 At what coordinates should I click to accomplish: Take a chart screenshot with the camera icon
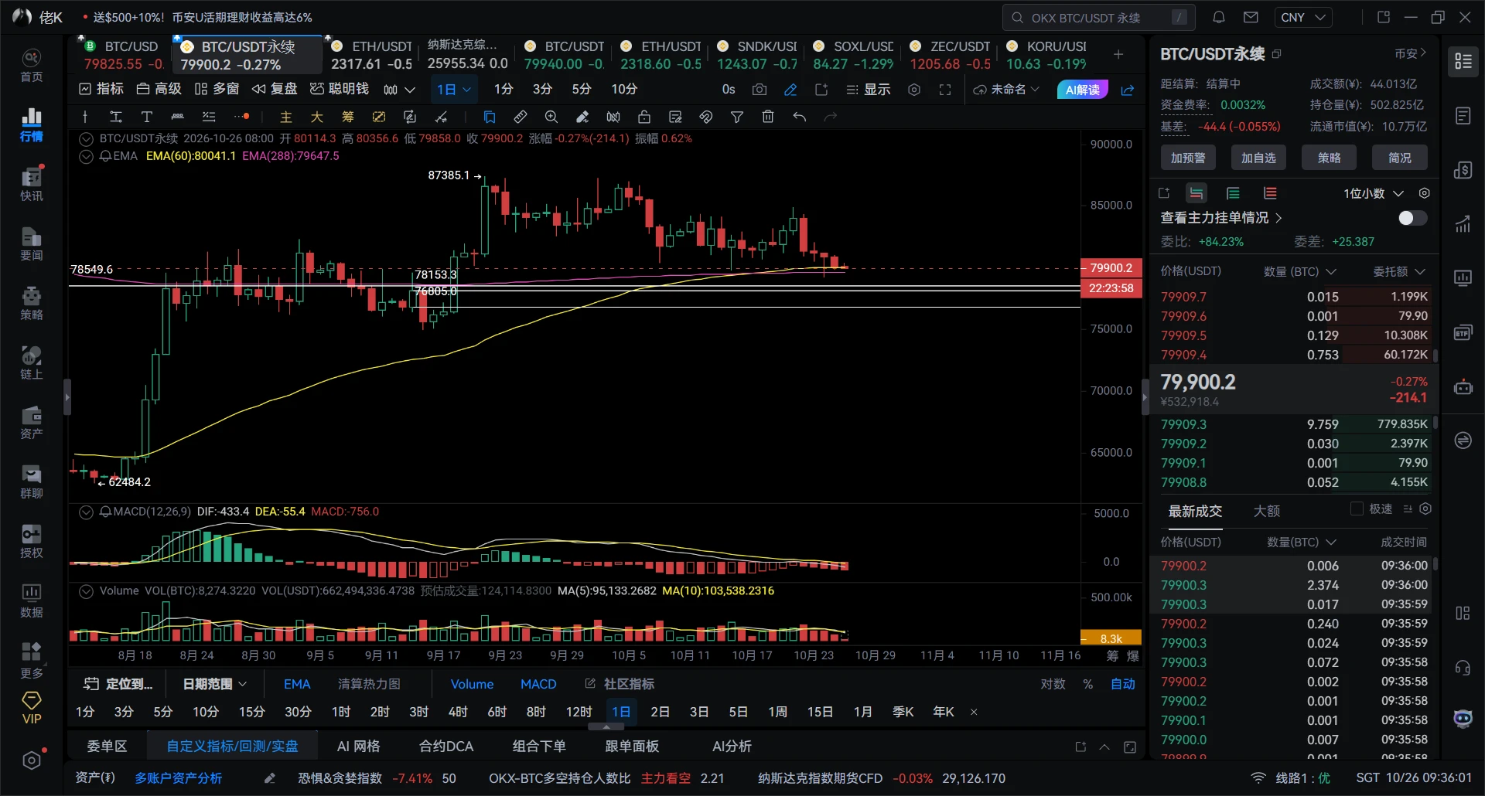coord(760,90)
